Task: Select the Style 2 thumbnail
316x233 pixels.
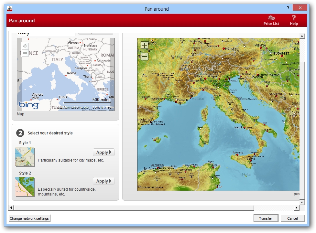Action: (x=25, y=187)
